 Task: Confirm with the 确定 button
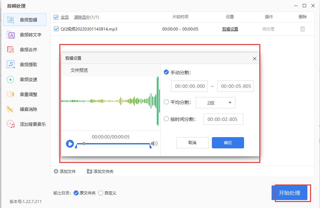(x=228, y=143)
